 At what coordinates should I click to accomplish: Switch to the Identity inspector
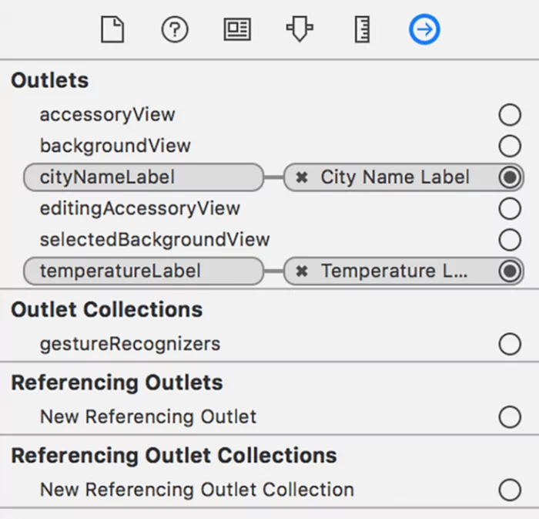237,30
